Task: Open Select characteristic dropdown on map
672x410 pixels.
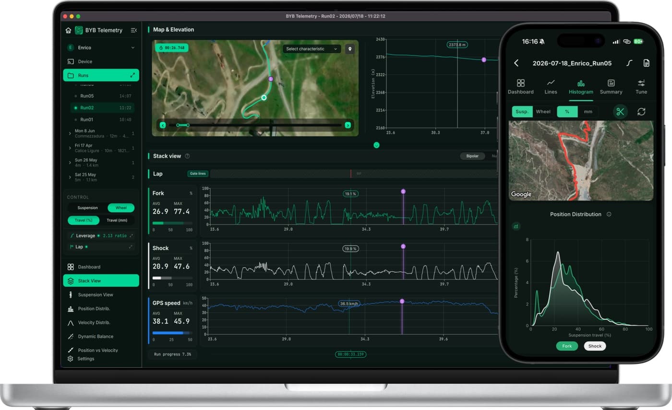Action: coord(312,49)
